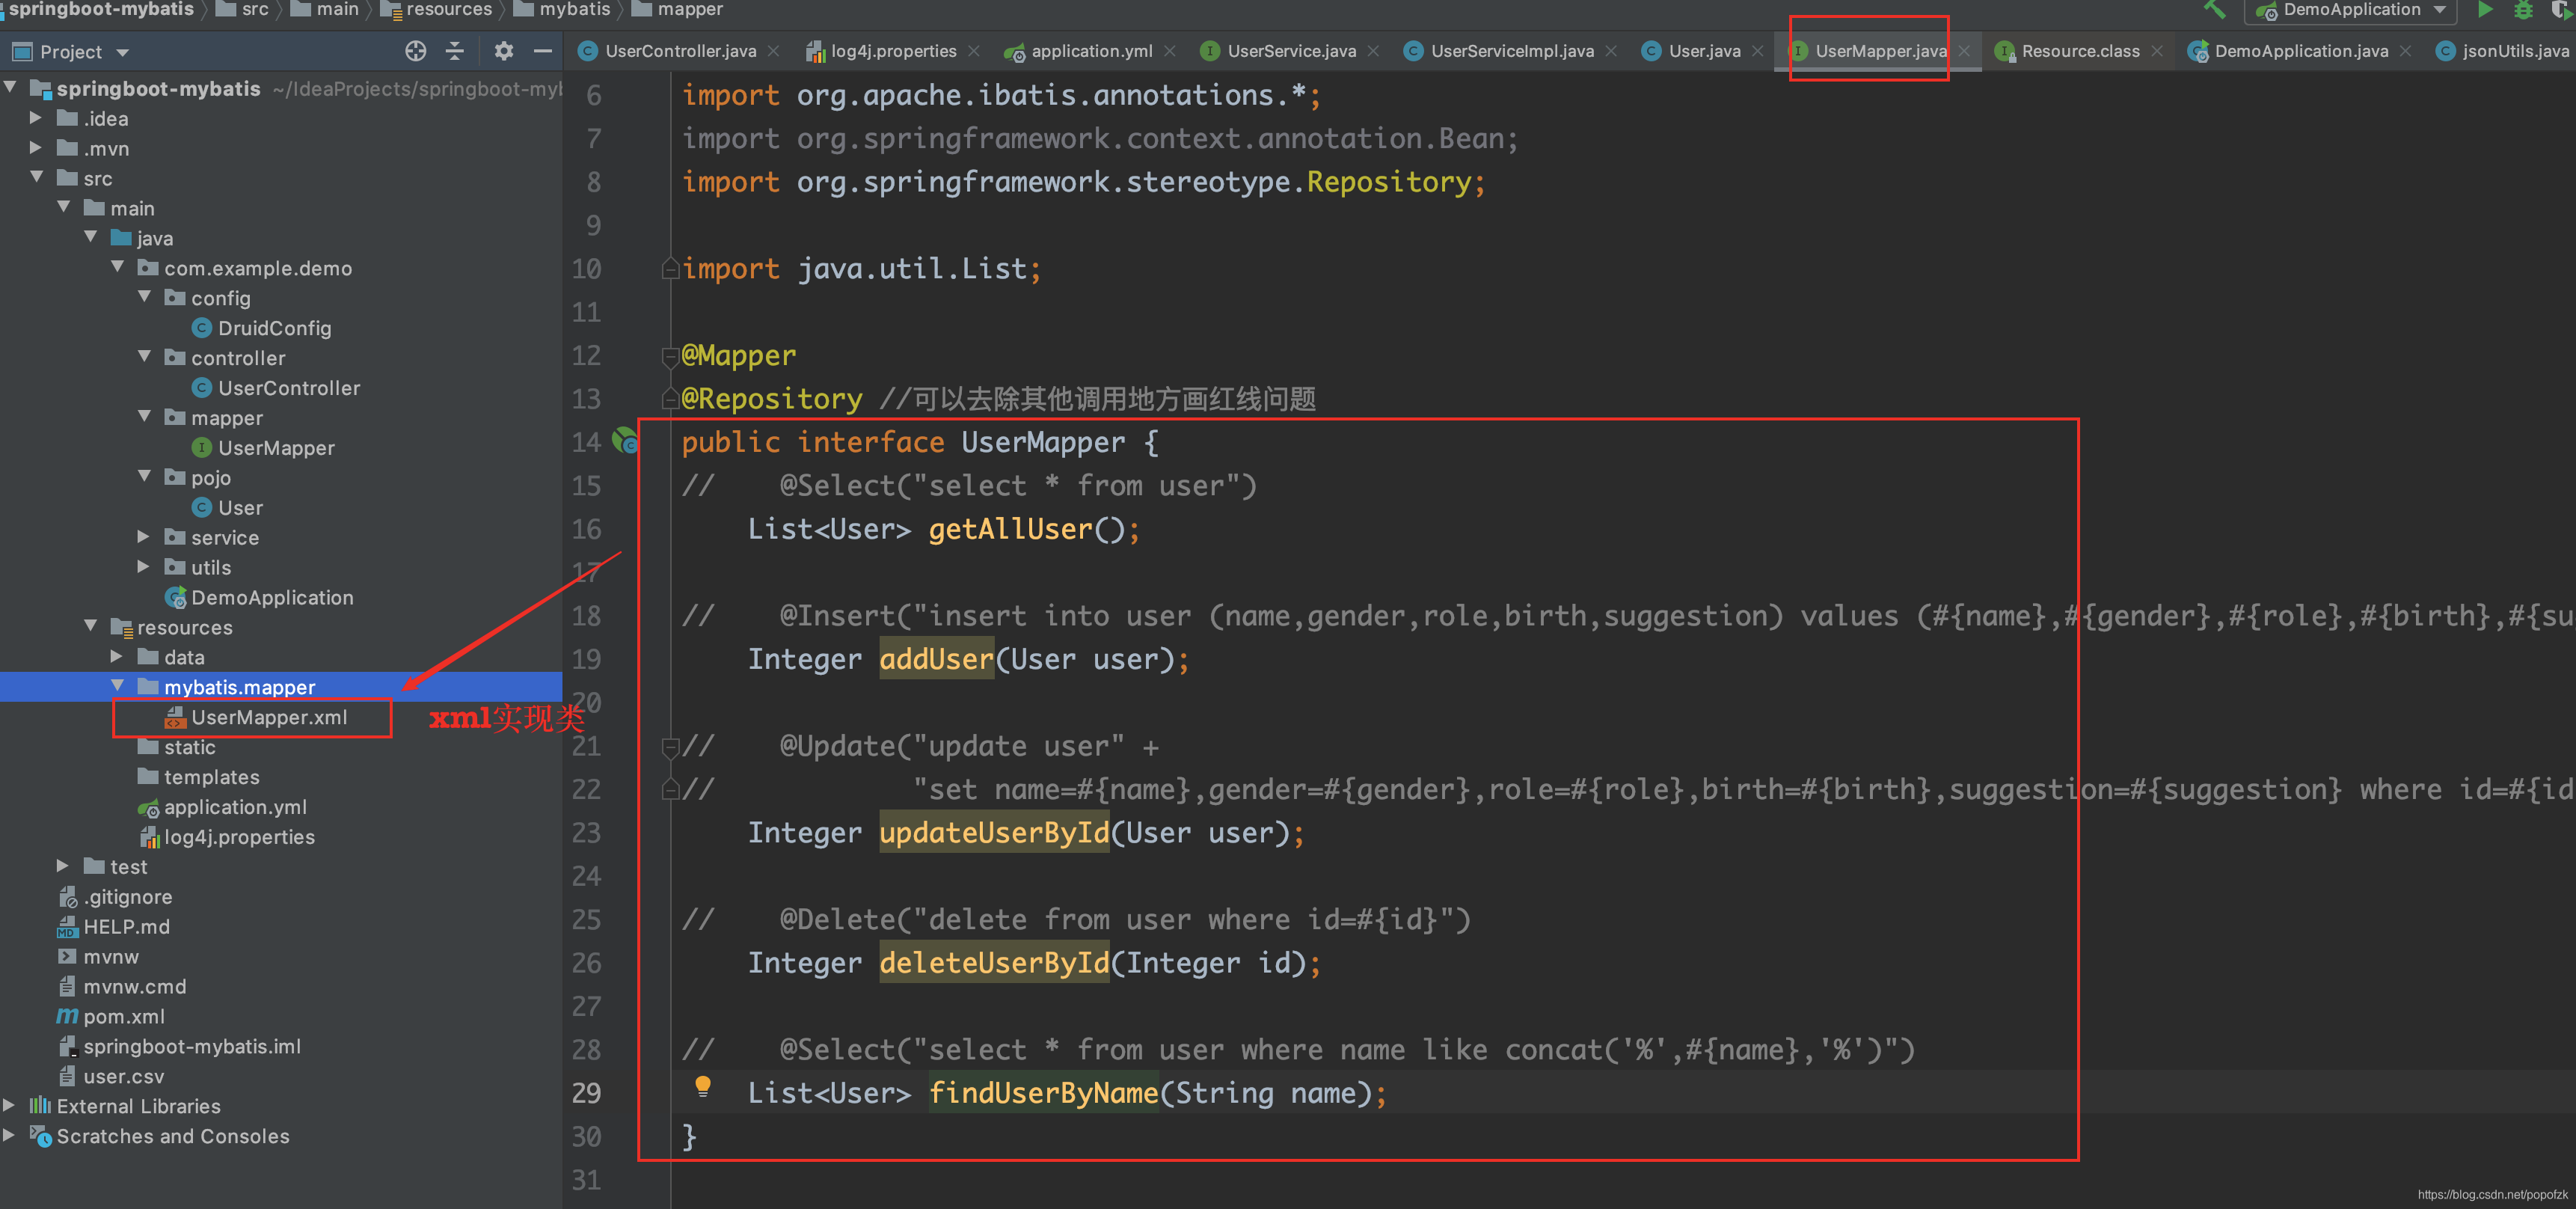Select the UserController class in the tree
Viewport: 2576px width, 1209px height.
pos(289,388)
